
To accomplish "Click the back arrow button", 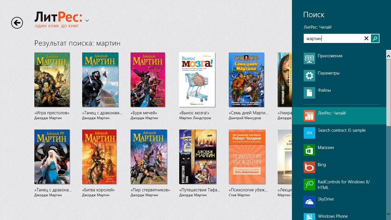I will (17, 23).
